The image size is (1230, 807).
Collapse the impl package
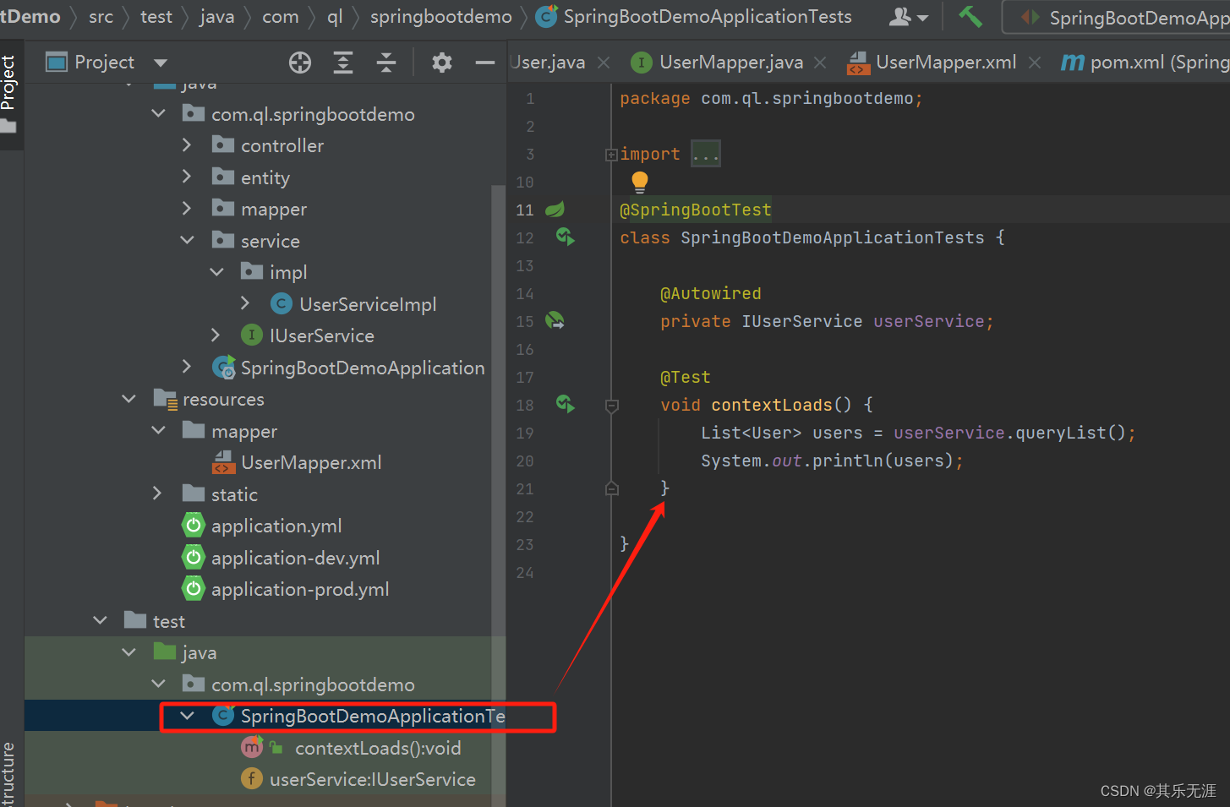[216, 272]
